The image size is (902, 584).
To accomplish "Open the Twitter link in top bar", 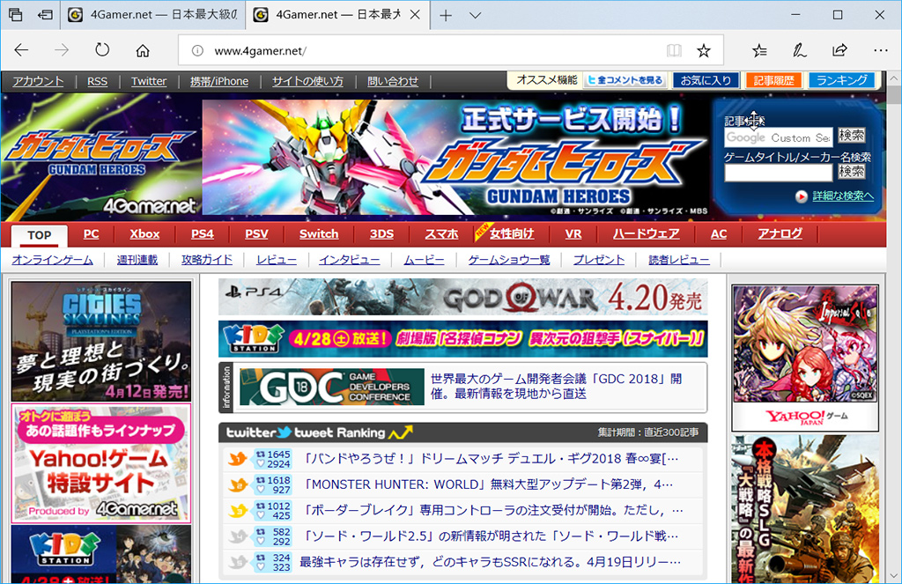I will [148, 81].
